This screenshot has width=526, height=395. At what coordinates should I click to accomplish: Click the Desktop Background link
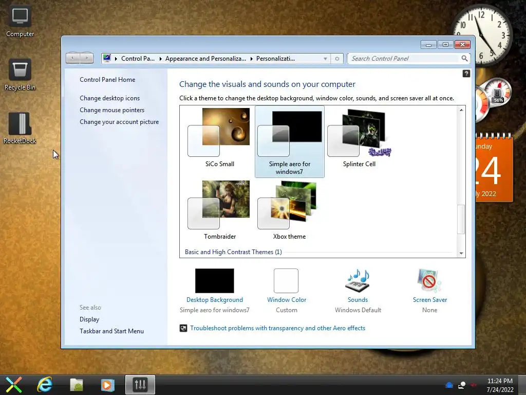coord(215,300)
